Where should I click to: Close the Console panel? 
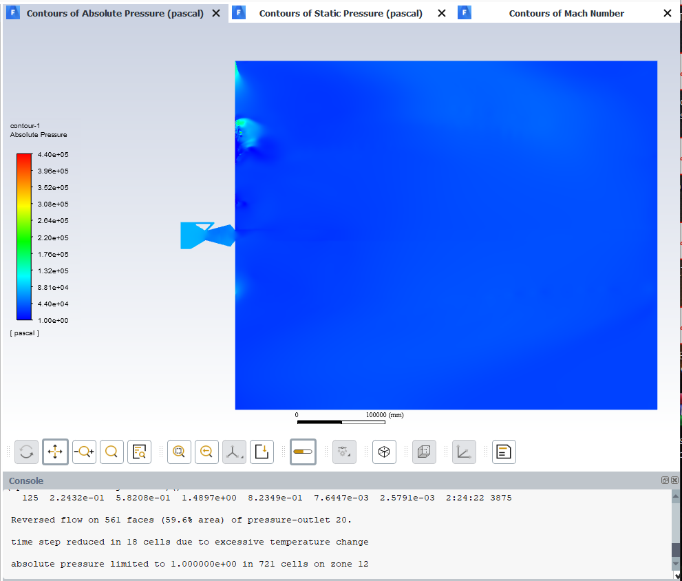click(674, 480)
